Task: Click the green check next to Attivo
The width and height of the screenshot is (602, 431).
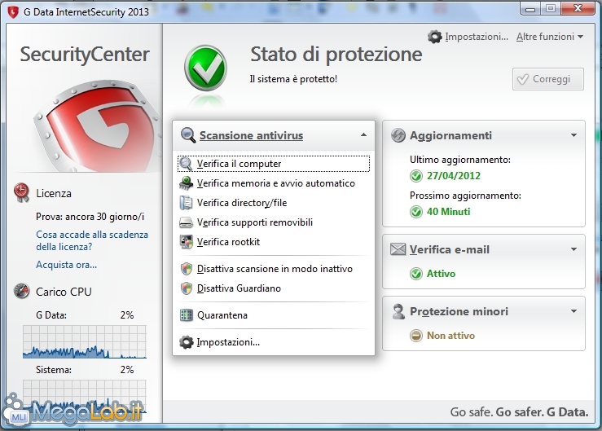Action: [x=415, y=274]
